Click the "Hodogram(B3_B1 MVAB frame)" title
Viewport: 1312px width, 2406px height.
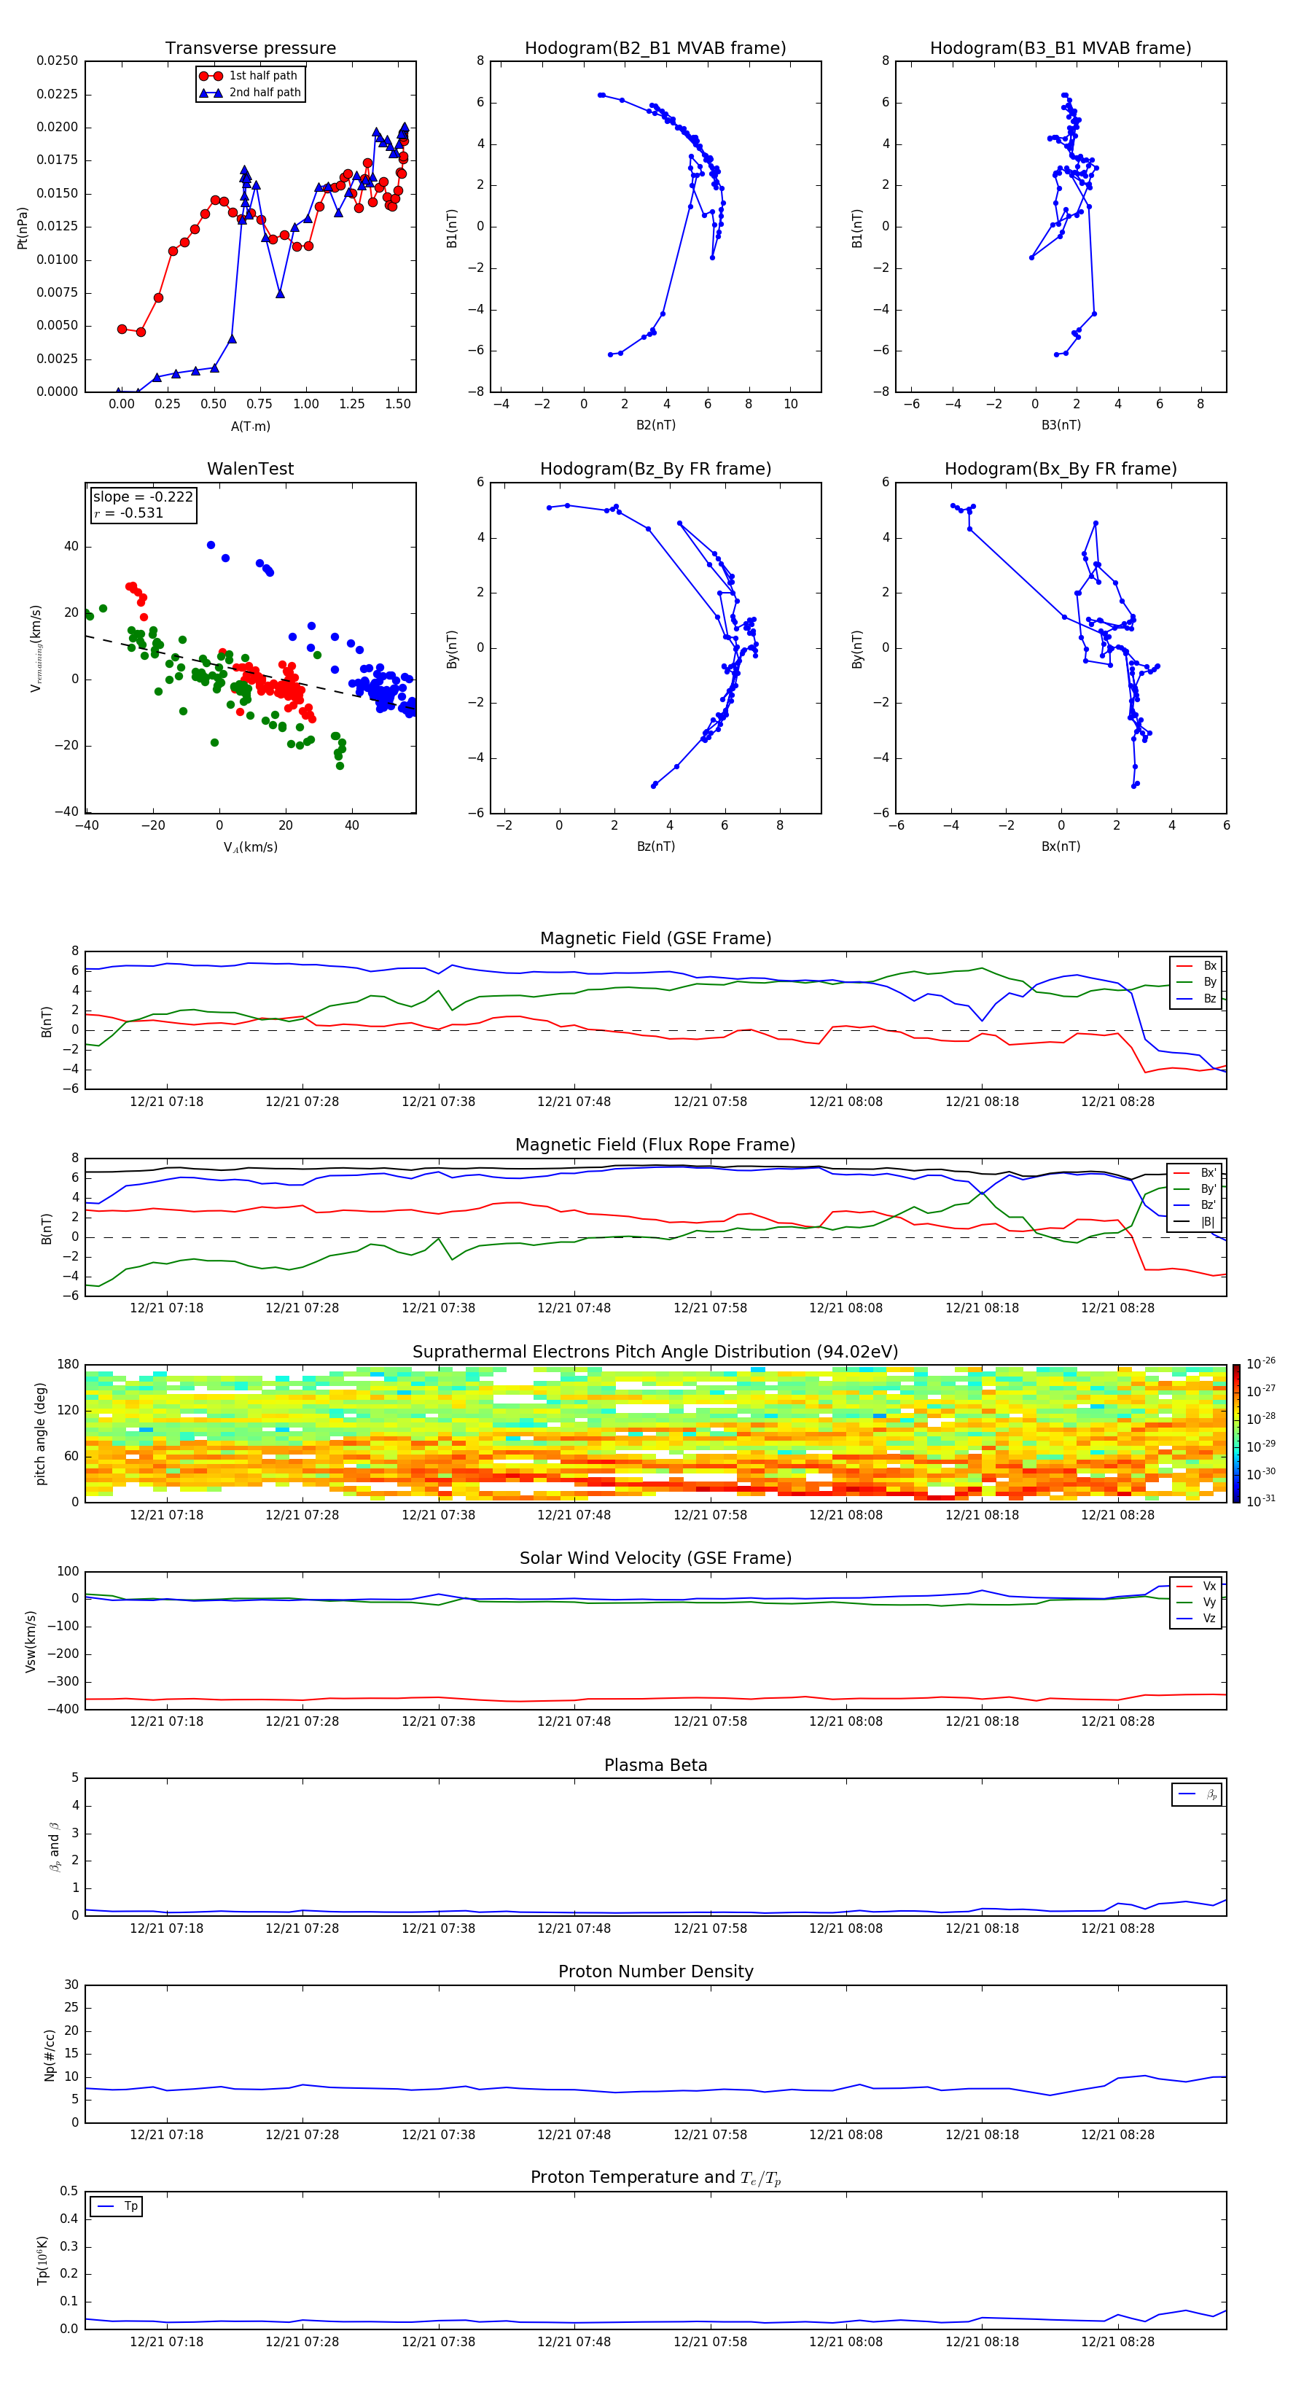[x=1061, y=49]
